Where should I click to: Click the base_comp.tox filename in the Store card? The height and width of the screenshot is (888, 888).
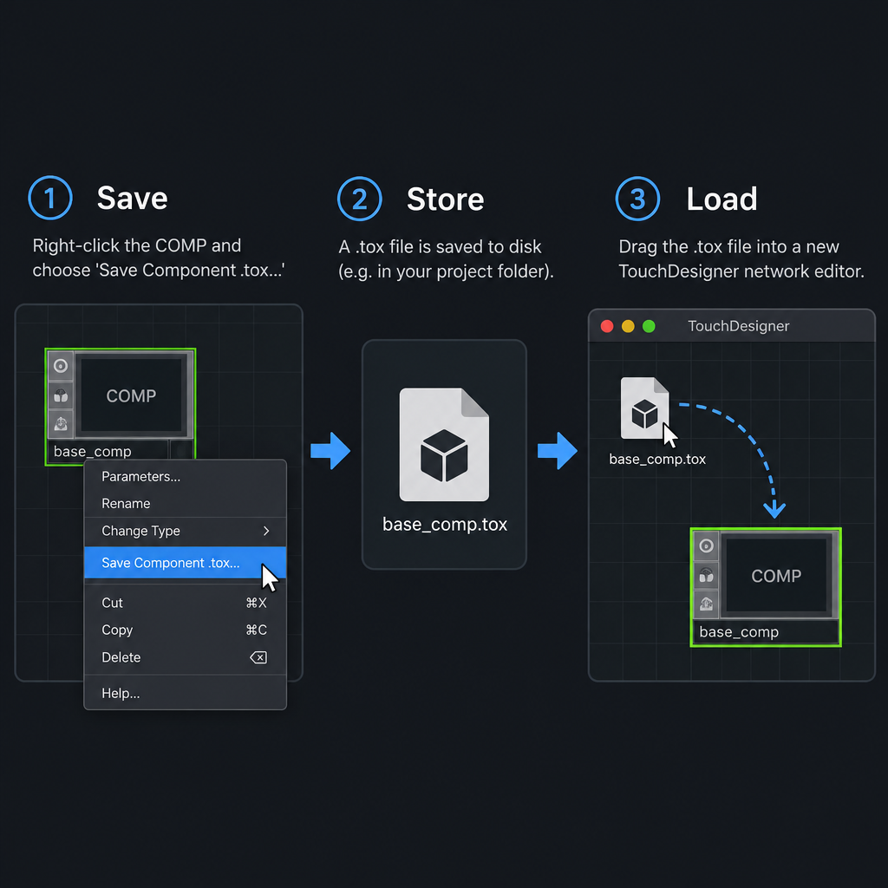click(445, 525)
